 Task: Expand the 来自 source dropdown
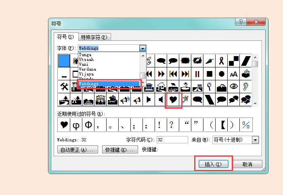(255, 140)
